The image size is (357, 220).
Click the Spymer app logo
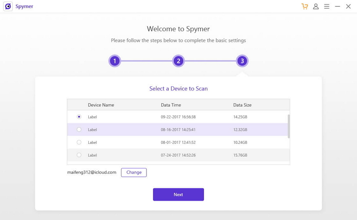coord(8,7)
